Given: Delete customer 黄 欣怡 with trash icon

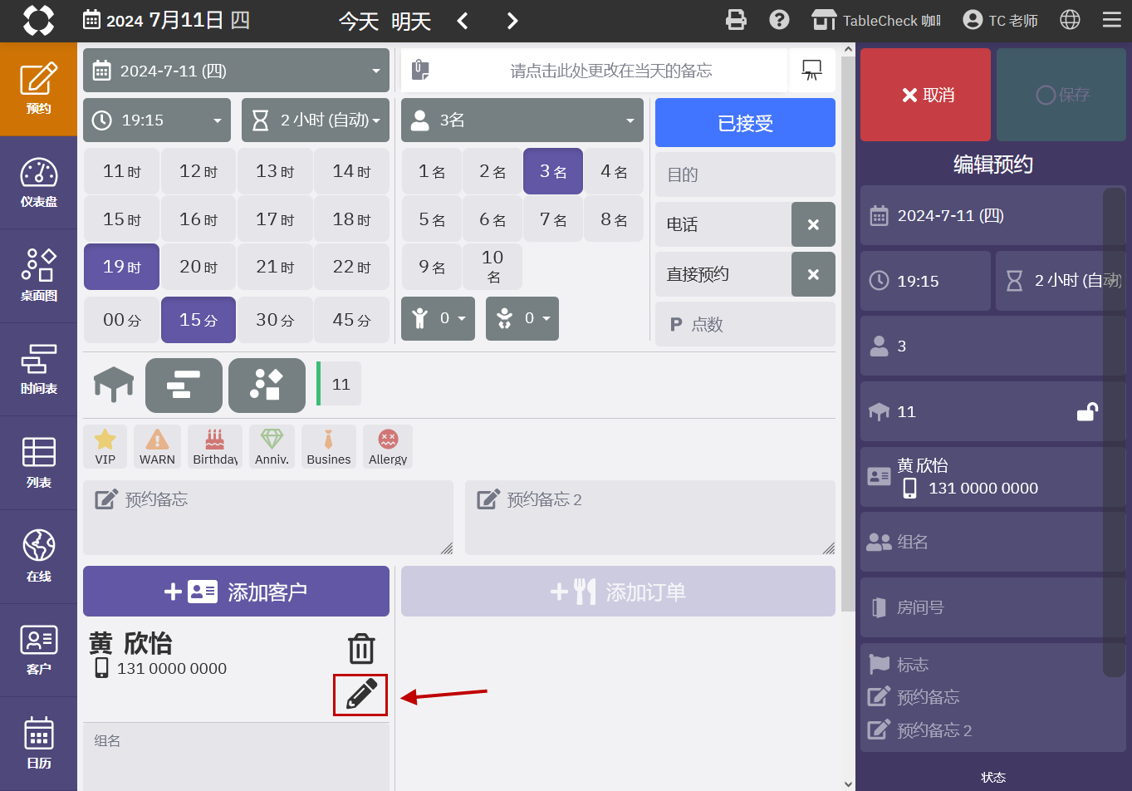Looking at the screenshot, I should 361,649.
